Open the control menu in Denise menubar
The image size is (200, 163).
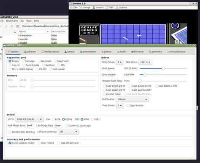coord(98,8)
